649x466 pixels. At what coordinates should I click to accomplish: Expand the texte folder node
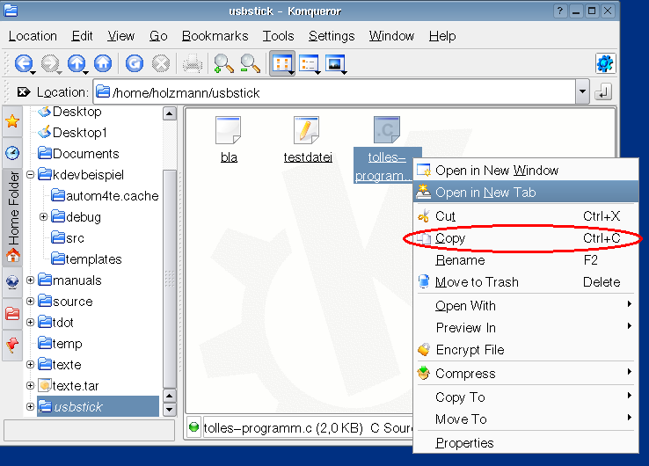(x=30, y=365)
